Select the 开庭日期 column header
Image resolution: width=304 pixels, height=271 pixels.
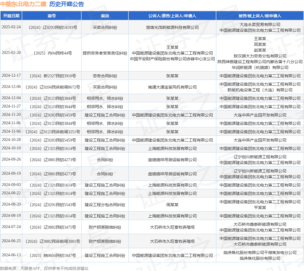(11, 16)
